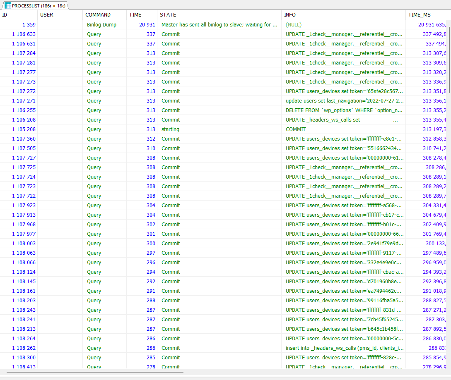Click the 'starting' state cell
Image resolution: width=451 pixels, height=380 pixels.
click(170, 129)
